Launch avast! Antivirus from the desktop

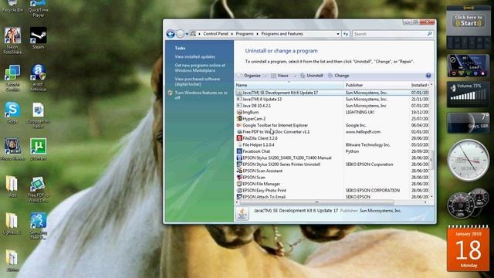38,77
